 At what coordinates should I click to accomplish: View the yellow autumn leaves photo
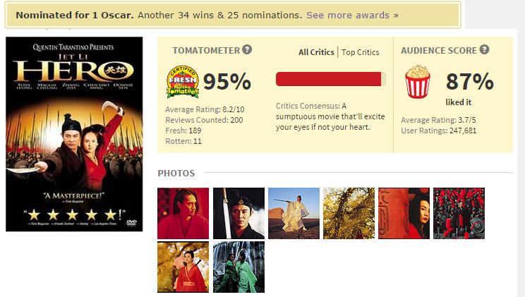click(x=349, y=213)
